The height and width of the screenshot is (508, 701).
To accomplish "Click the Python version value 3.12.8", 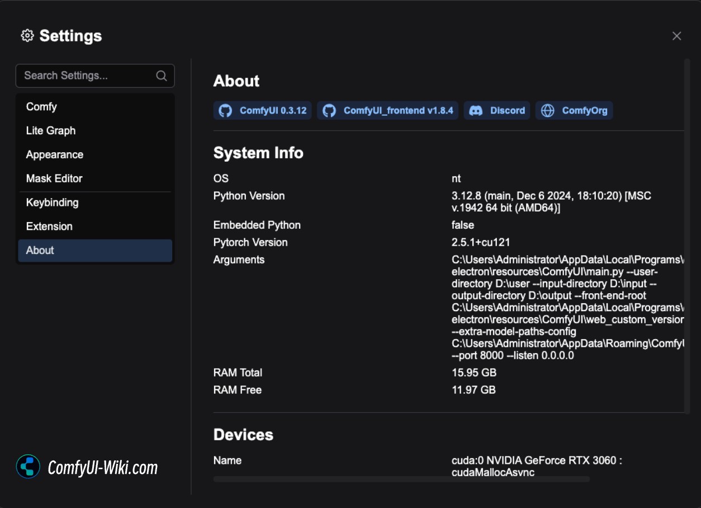I will pos(551,202).
